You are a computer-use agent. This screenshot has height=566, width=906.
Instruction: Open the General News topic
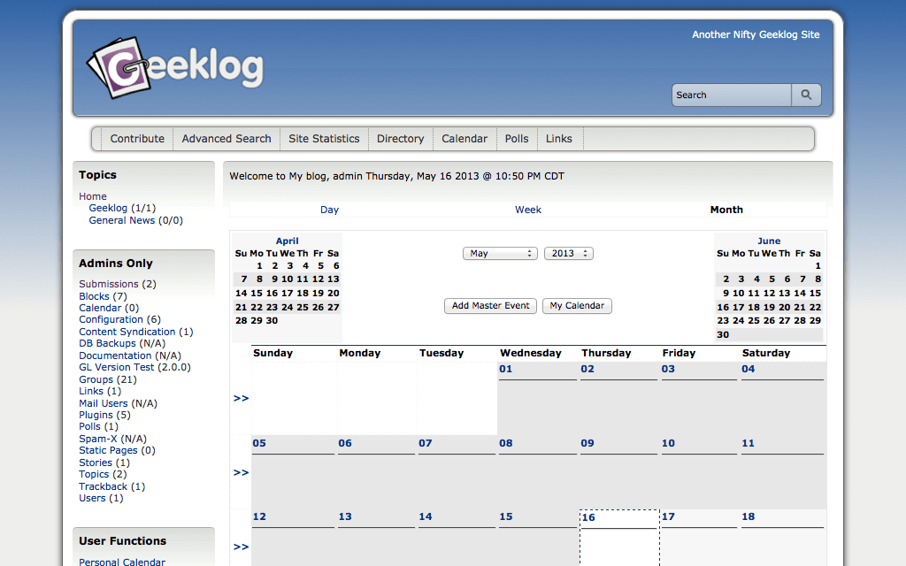coord(121,220)
